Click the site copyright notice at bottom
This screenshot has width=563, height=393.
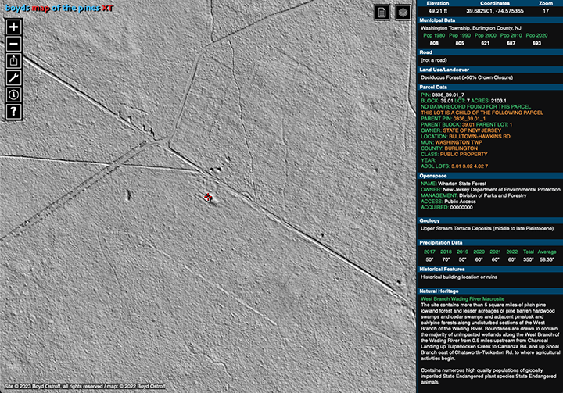84,387
